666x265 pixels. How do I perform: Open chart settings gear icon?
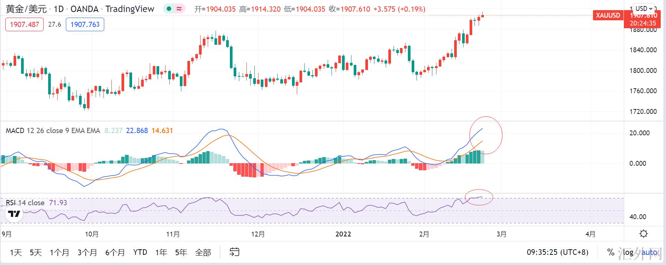pos(643,234)
